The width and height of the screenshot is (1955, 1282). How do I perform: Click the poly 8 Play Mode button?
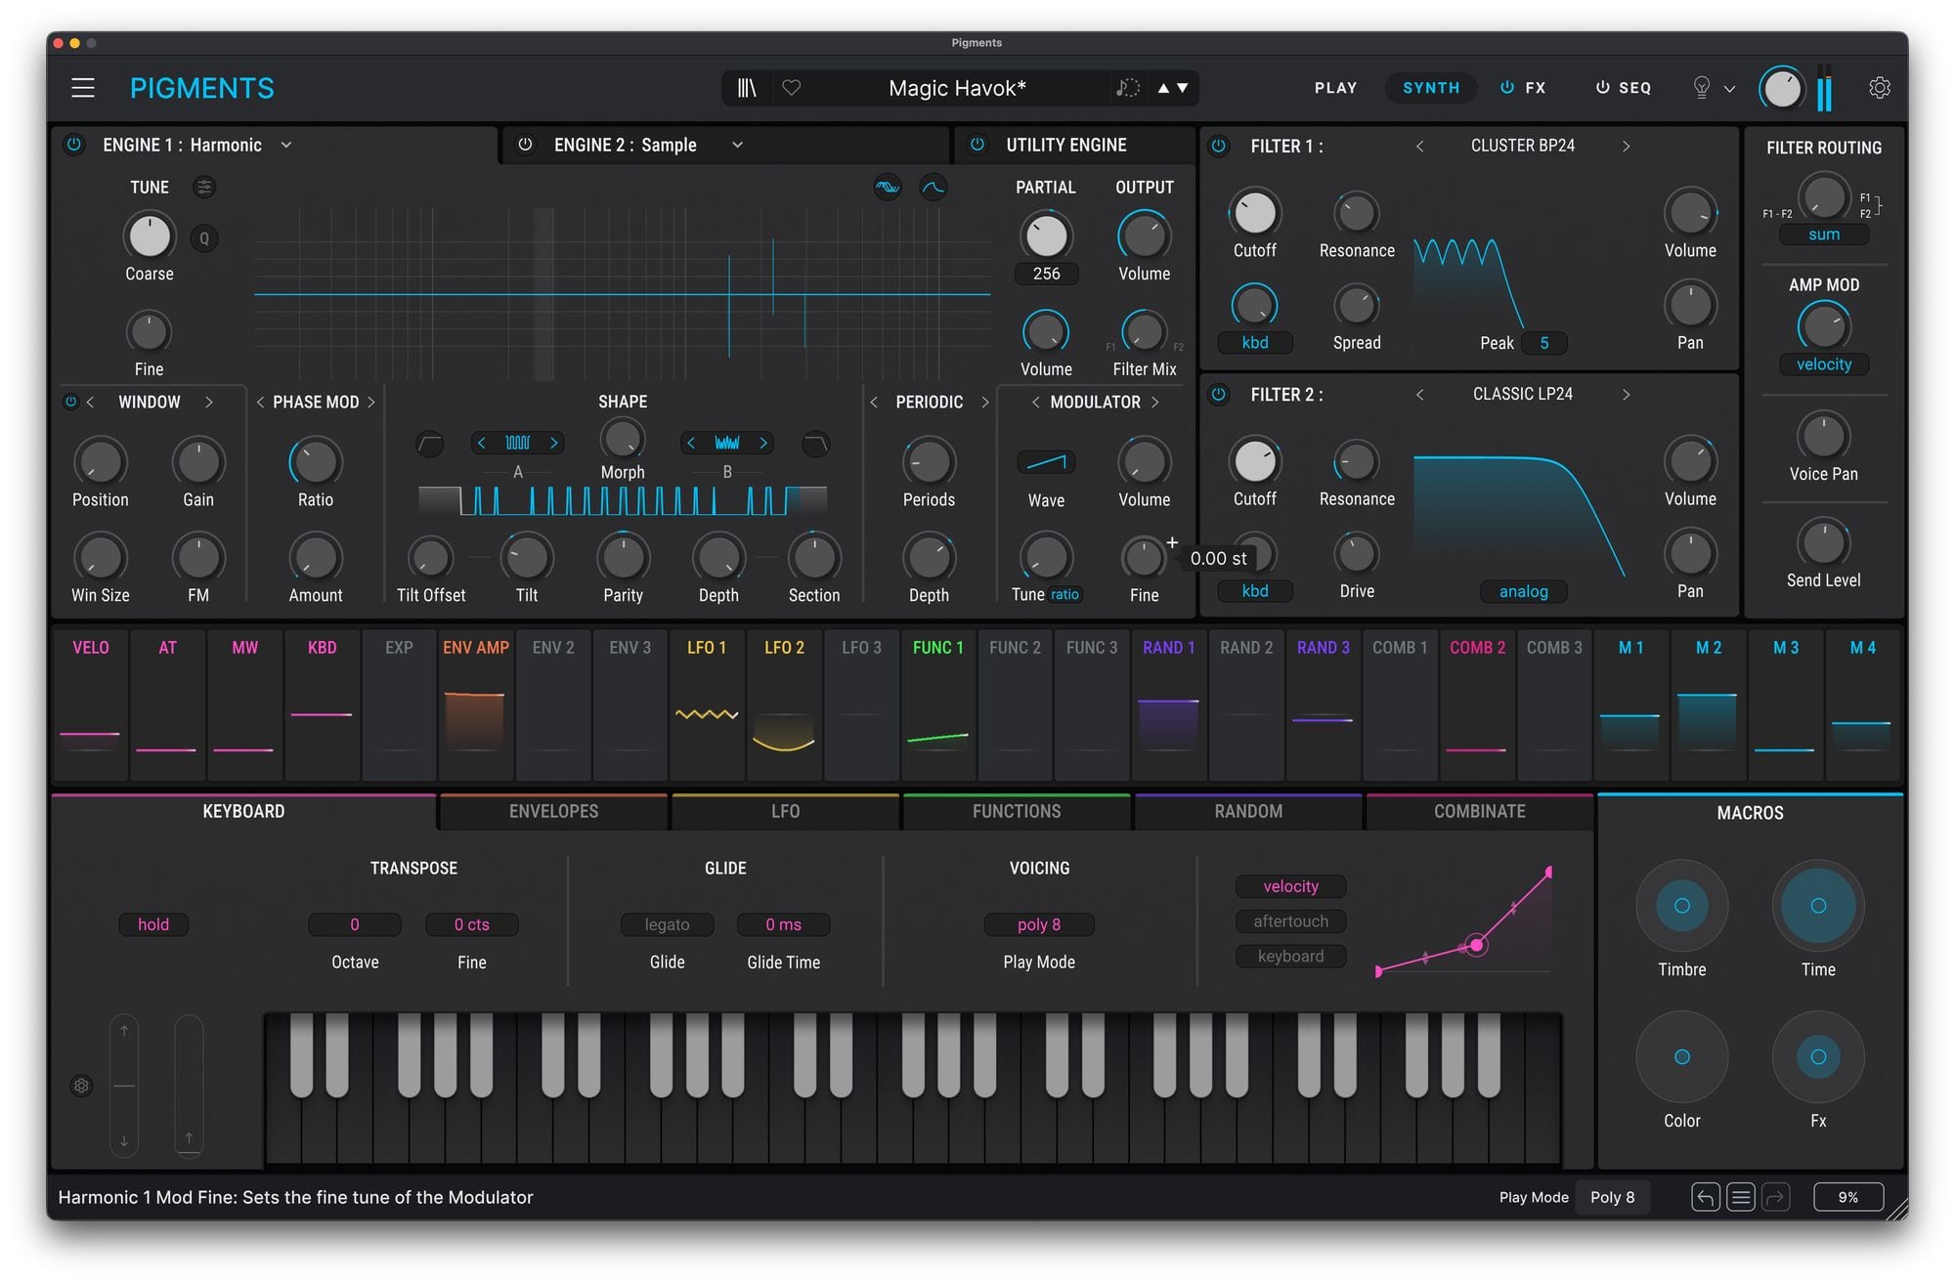click(1038, 924)
